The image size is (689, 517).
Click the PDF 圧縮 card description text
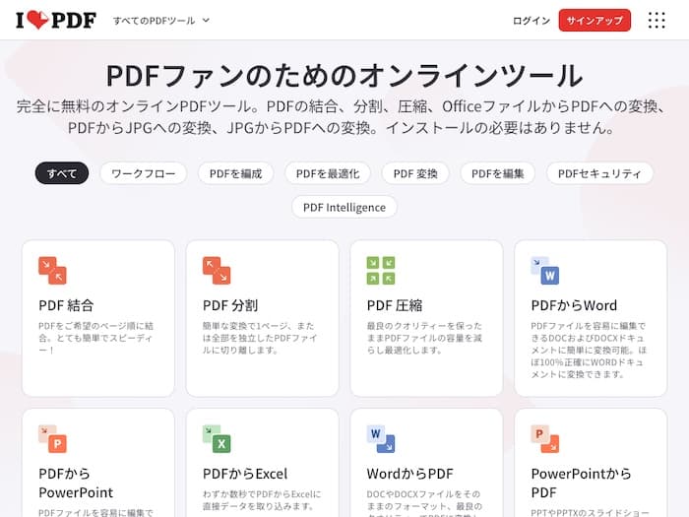424,338
